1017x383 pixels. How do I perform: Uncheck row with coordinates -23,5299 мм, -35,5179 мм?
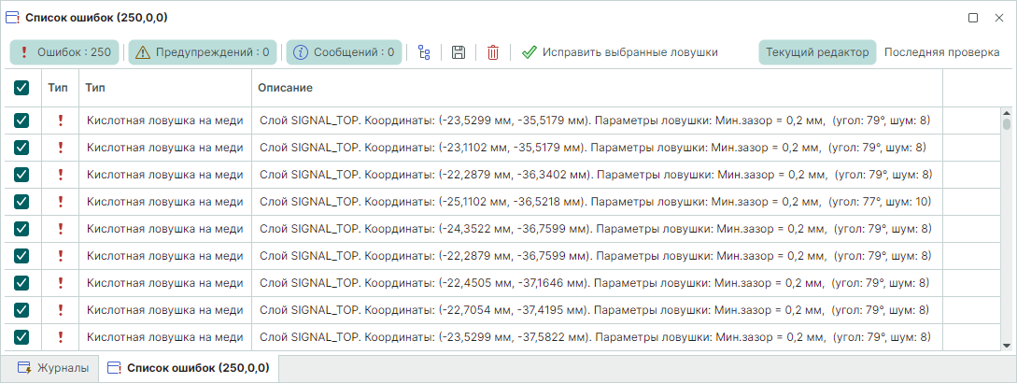[x=21, y=121]
